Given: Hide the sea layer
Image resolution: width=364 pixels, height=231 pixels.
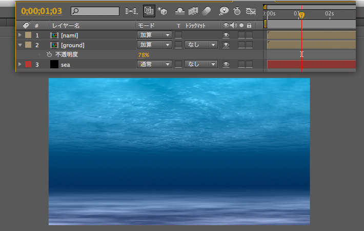Looking at the screenshot, I should point(226,65).
